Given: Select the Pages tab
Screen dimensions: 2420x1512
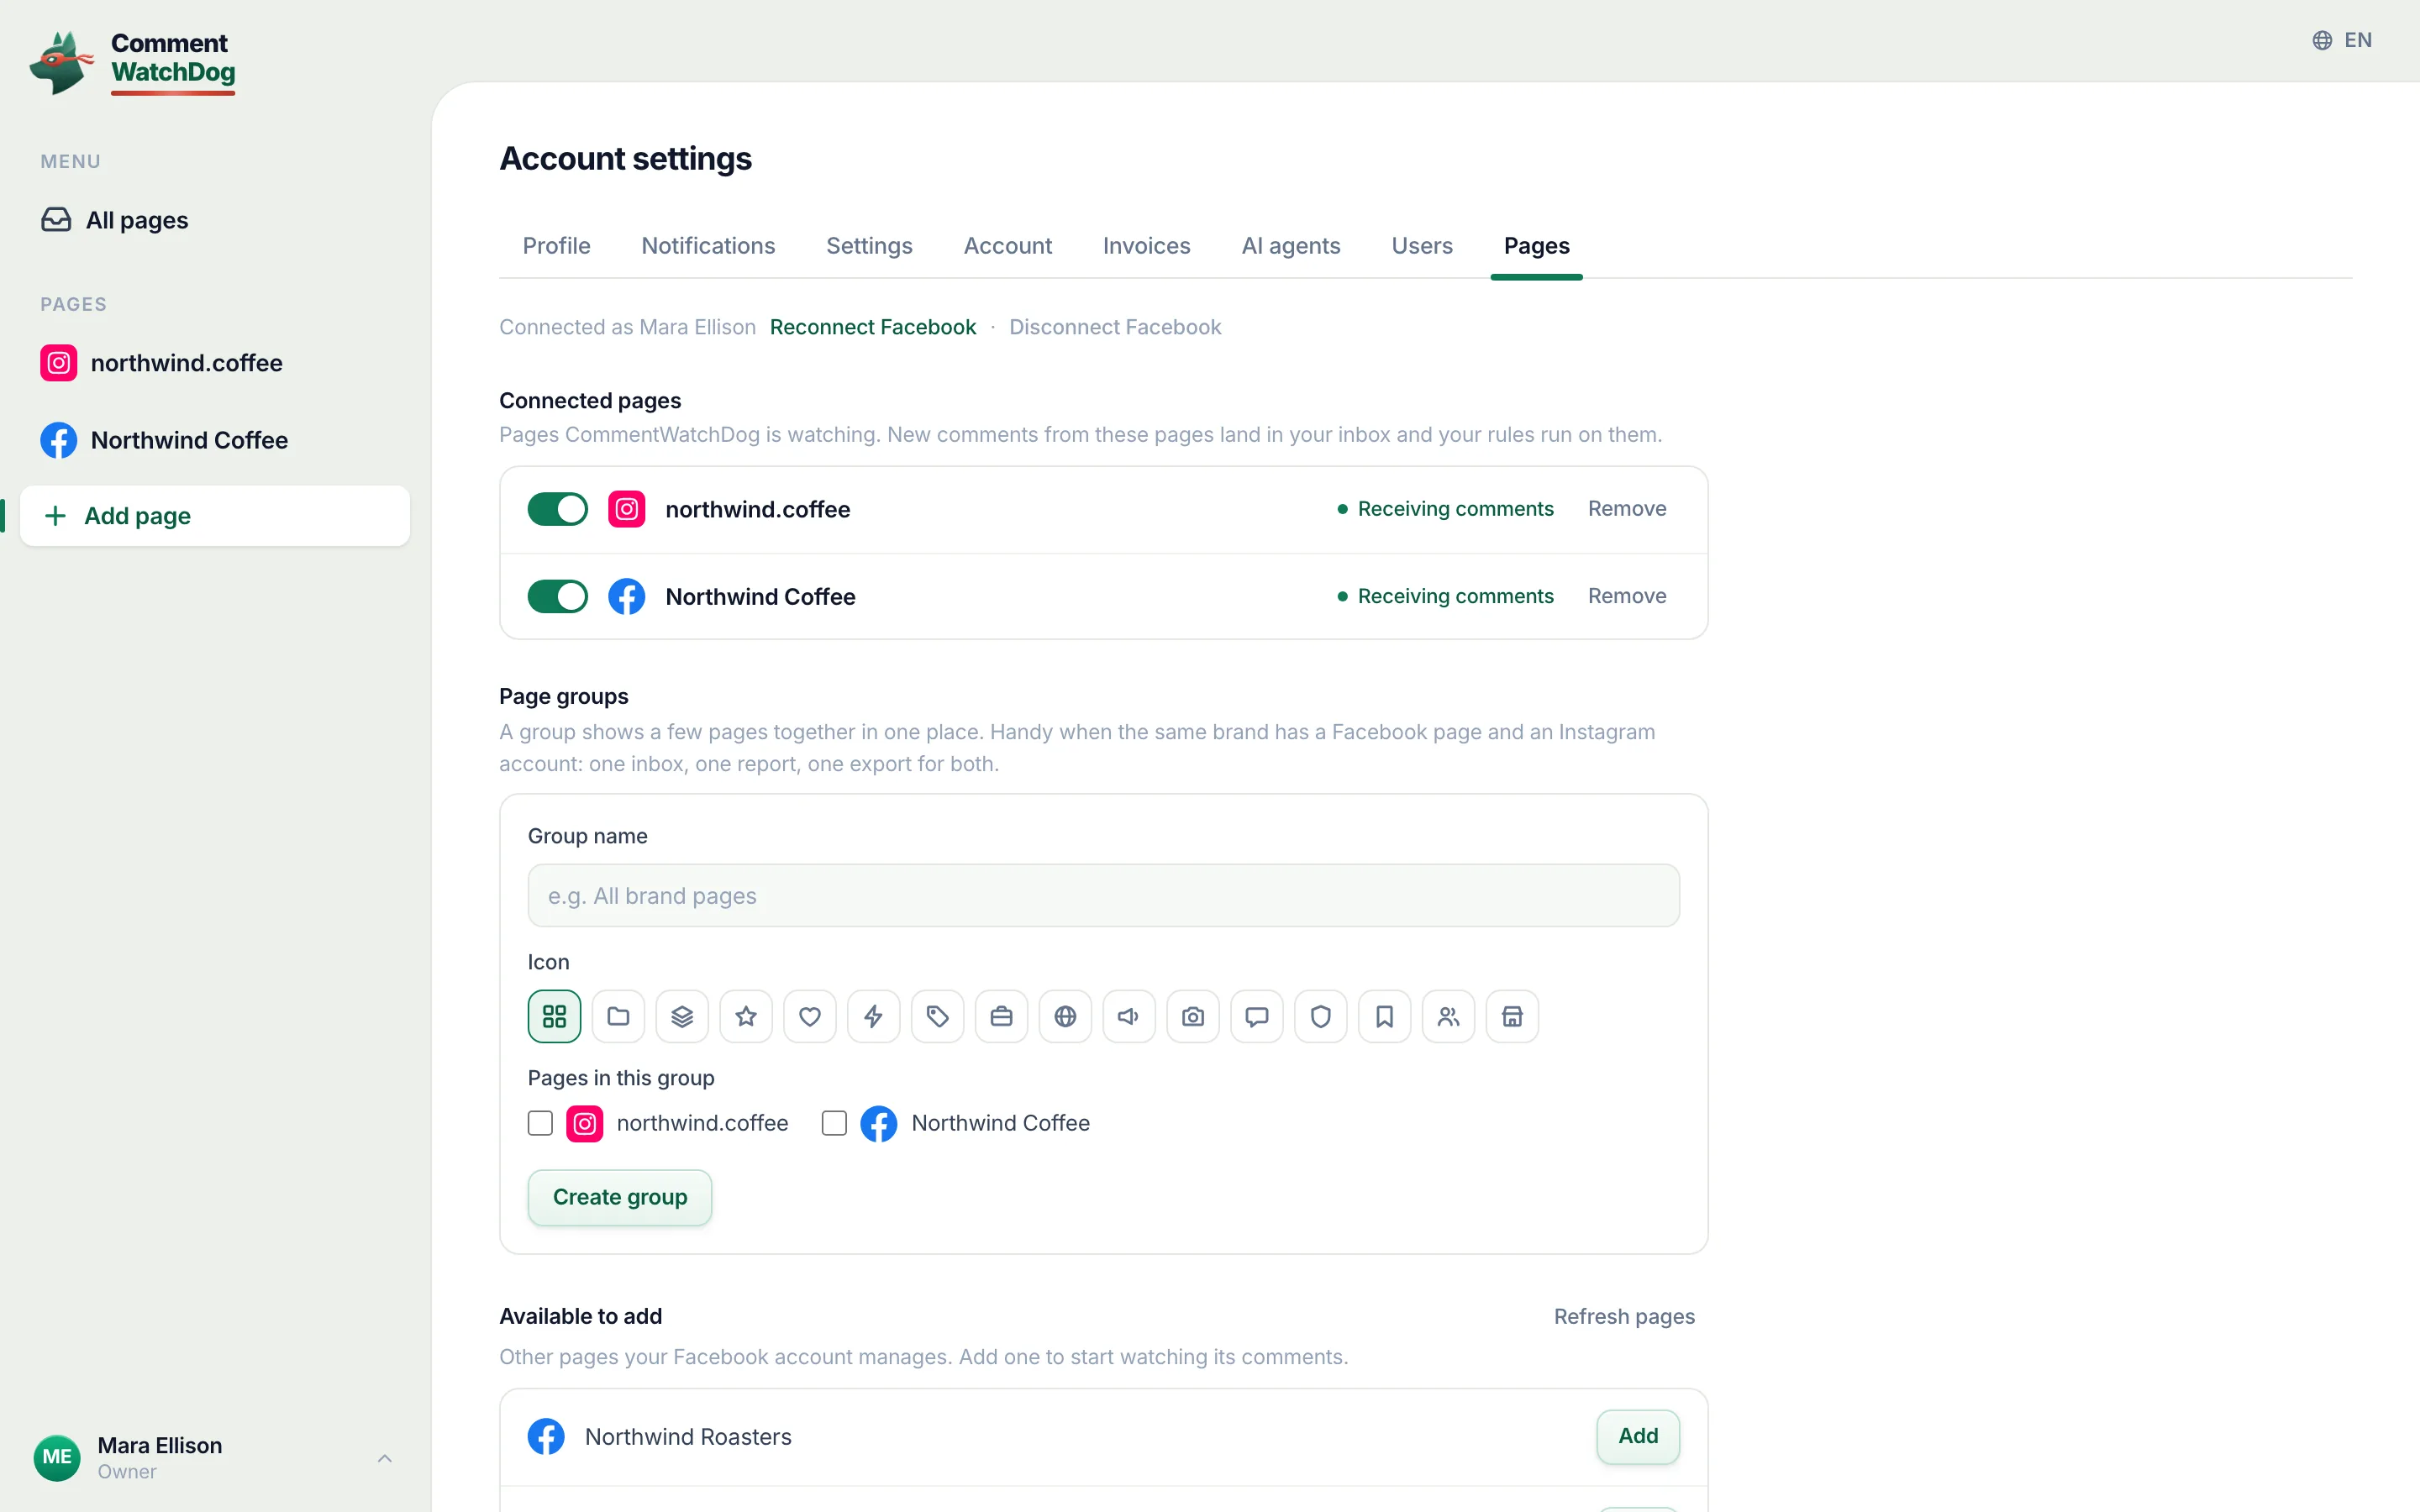Looking at the screenshot, I should pos(1536,246).
